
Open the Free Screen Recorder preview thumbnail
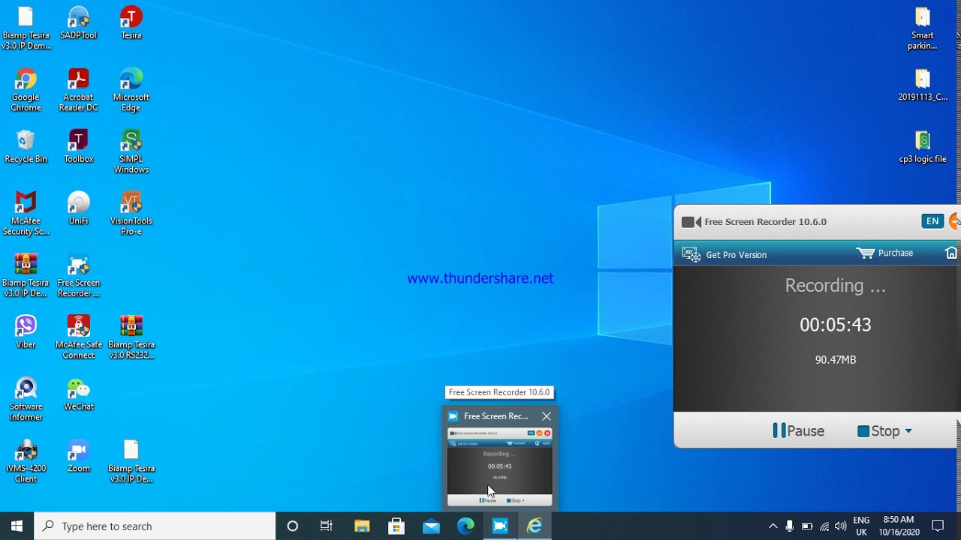coord(499,466)
